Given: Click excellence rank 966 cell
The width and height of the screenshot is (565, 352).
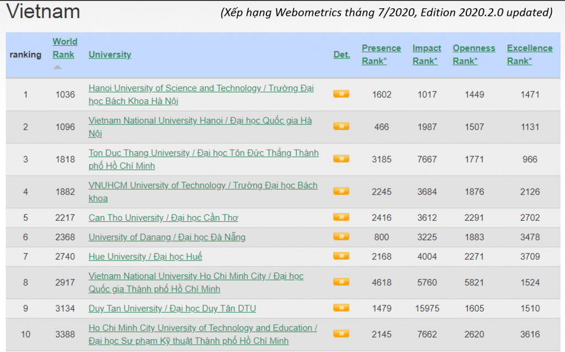Looking at the screenshot, I should point(530,159).
